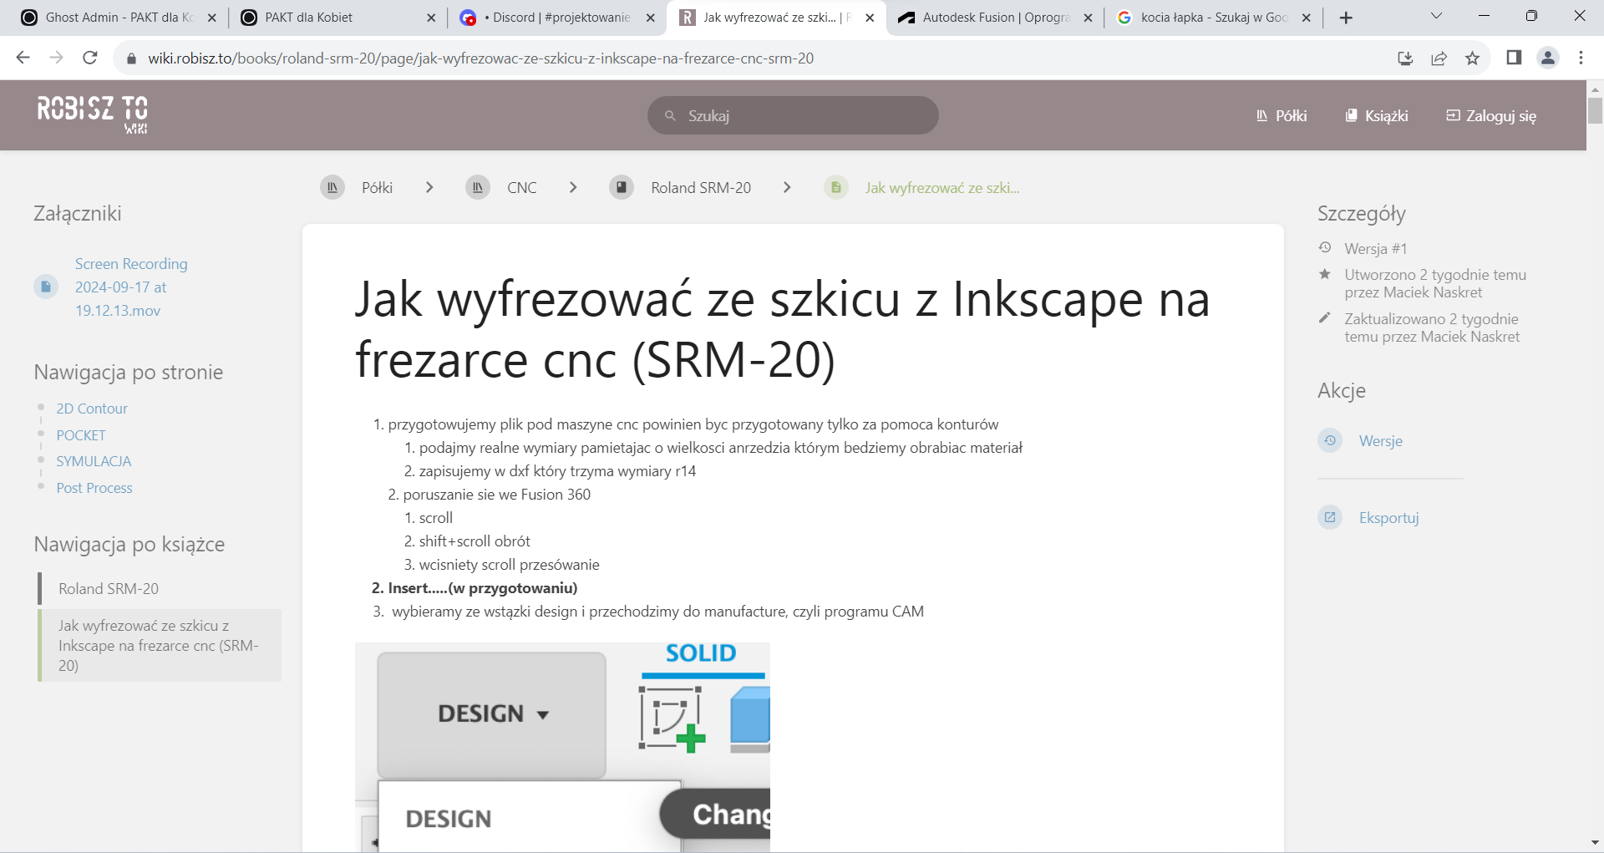Screen dimensions: 1604x853
Task: Open the tab search dropdown arrow
Action: point(1436,16)
